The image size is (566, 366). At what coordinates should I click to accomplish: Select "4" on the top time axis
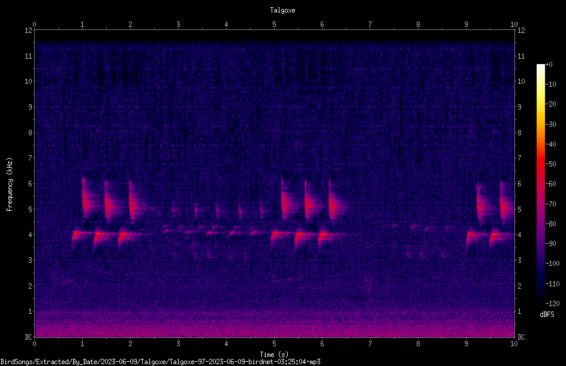[x=226, y=24]
